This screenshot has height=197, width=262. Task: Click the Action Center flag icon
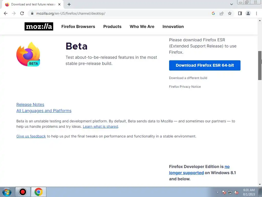(x=224, y=192)
